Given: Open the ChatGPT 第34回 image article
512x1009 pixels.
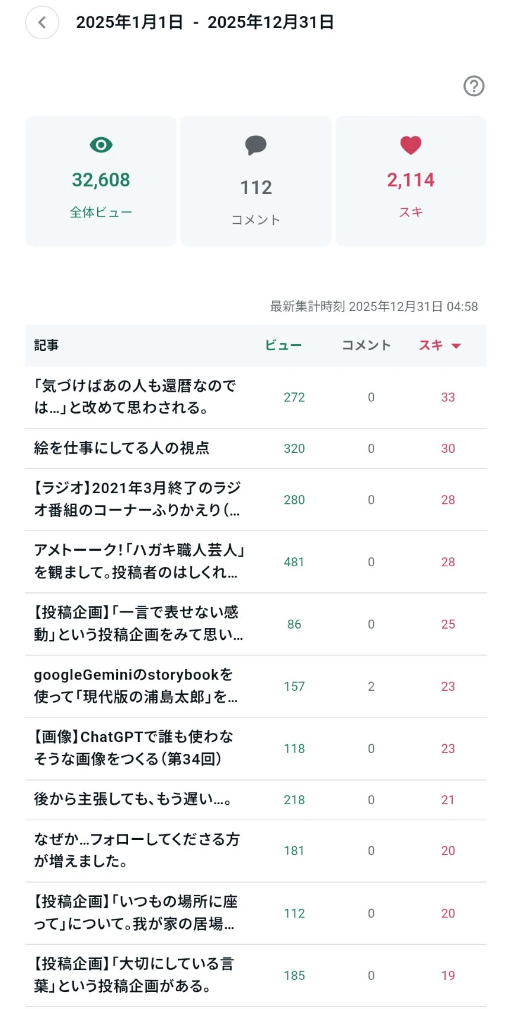Looking at the screenshot, I should click(256, 749).
